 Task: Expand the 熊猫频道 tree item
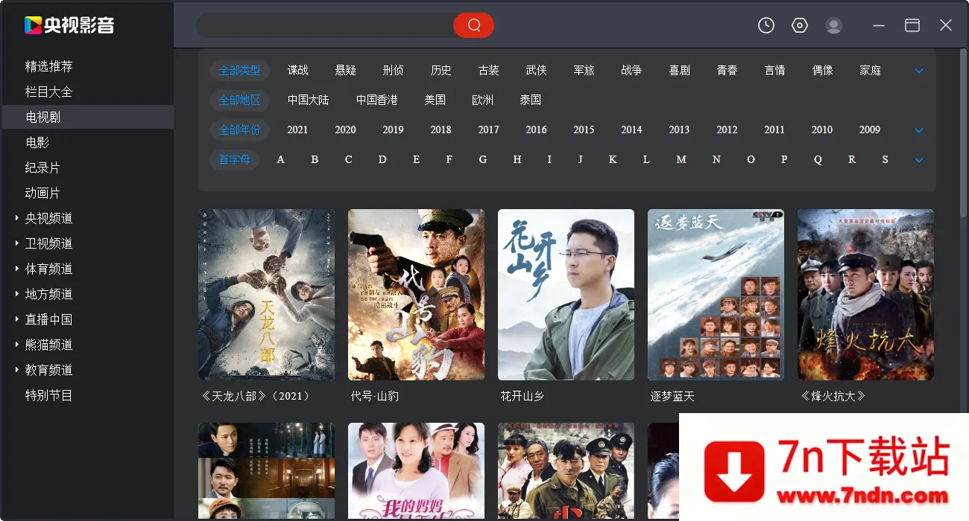[x=17, y=345]
